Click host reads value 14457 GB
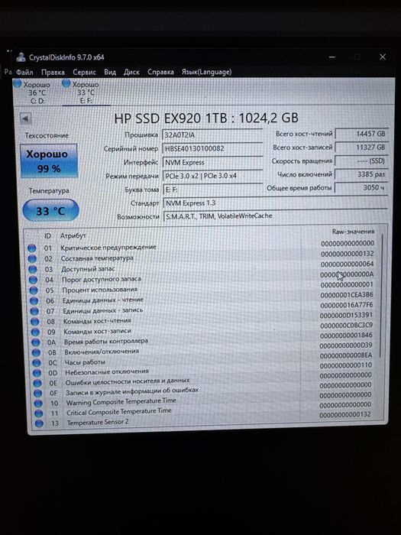 point(361,134)
